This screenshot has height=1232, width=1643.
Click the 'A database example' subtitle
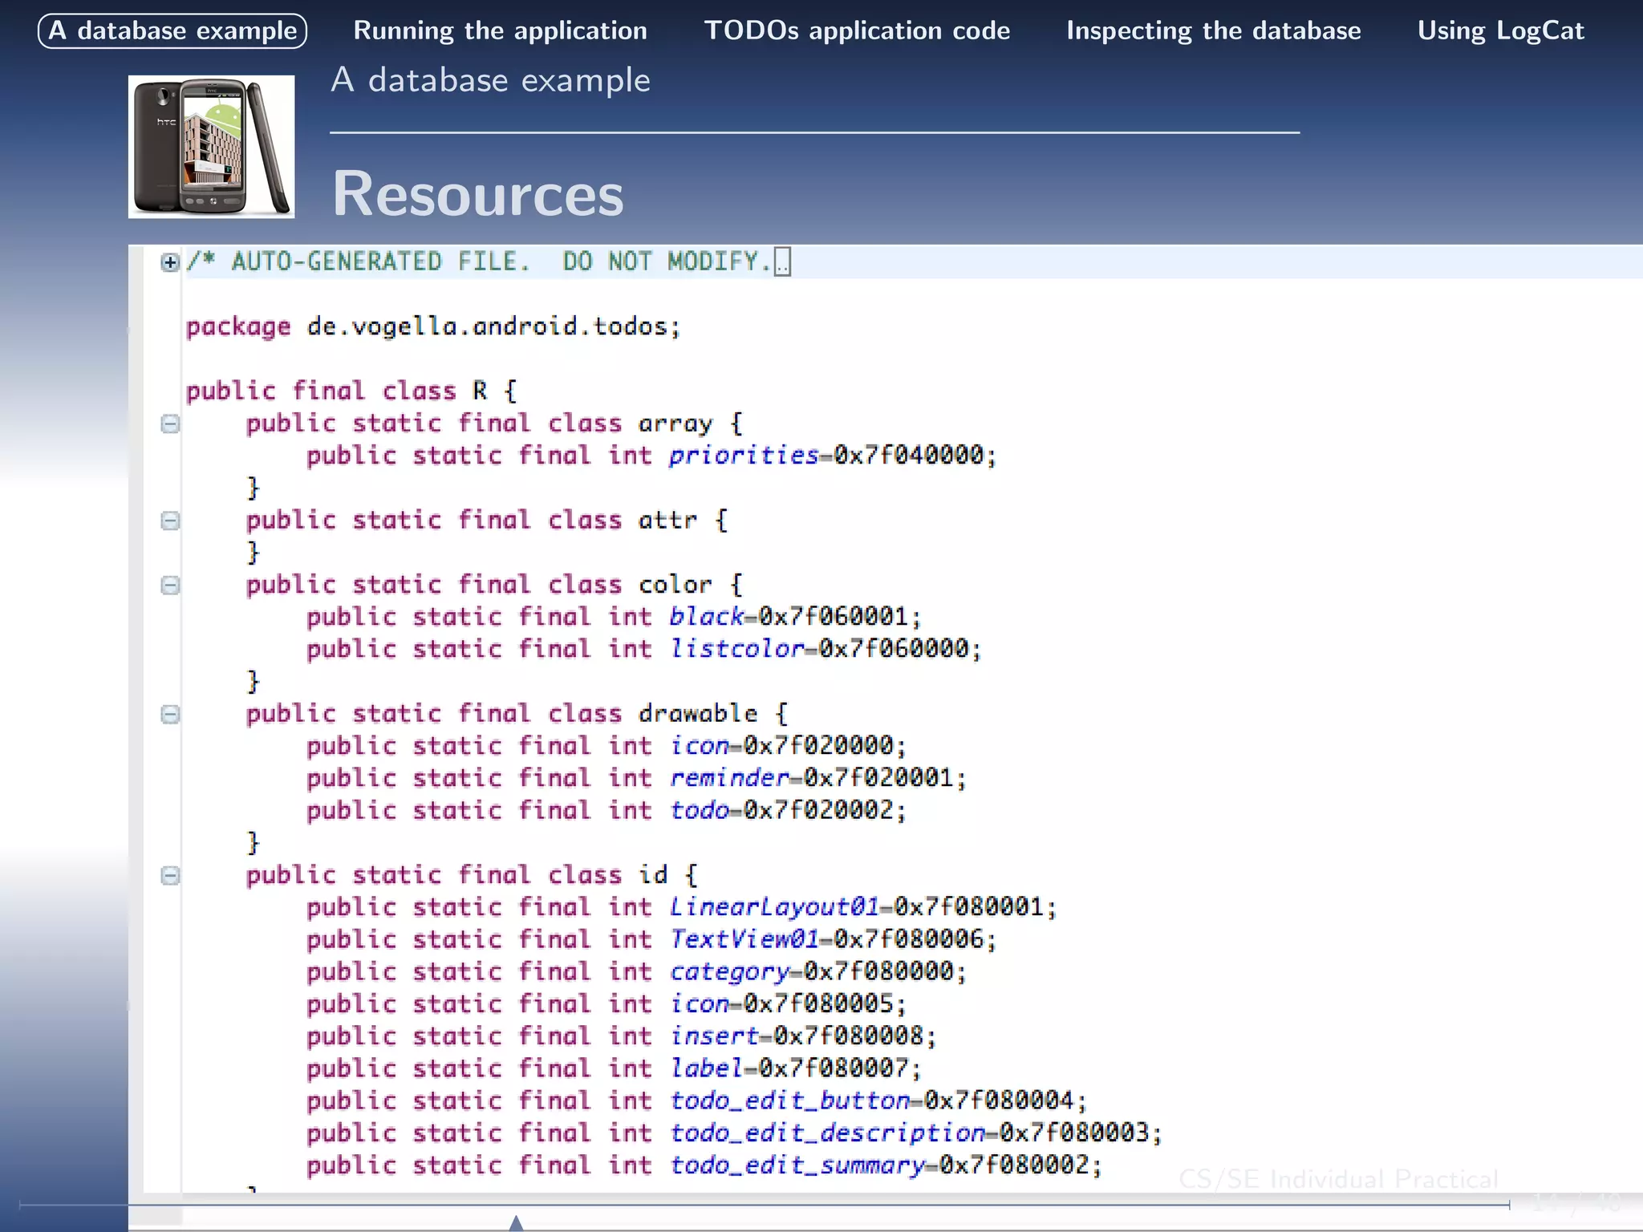[x=491, y=80]
